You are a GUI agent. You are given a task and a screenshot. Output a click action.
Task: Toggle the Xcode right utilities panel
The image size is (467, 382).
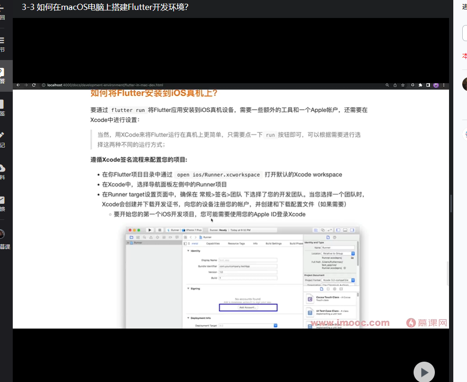tap(352, 230)
